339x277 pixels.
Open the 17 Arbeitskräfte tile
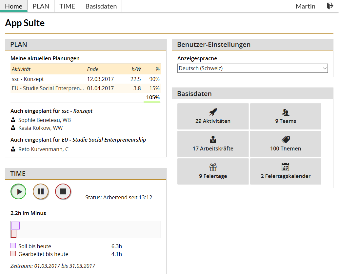pyautogui.click(x=213, y=144)
